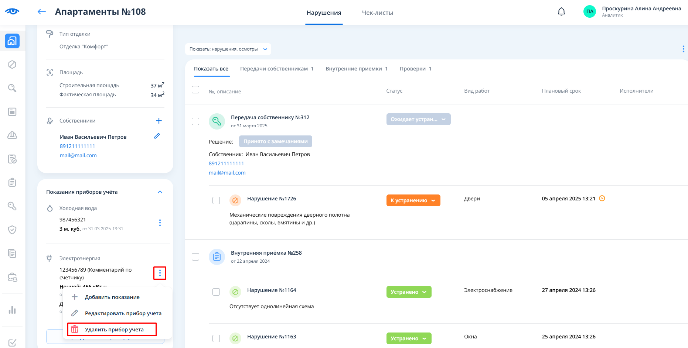Screen dimensions: 688x348
Task: Open the statistics bar chart in sidebar
Action: point(12,310)
